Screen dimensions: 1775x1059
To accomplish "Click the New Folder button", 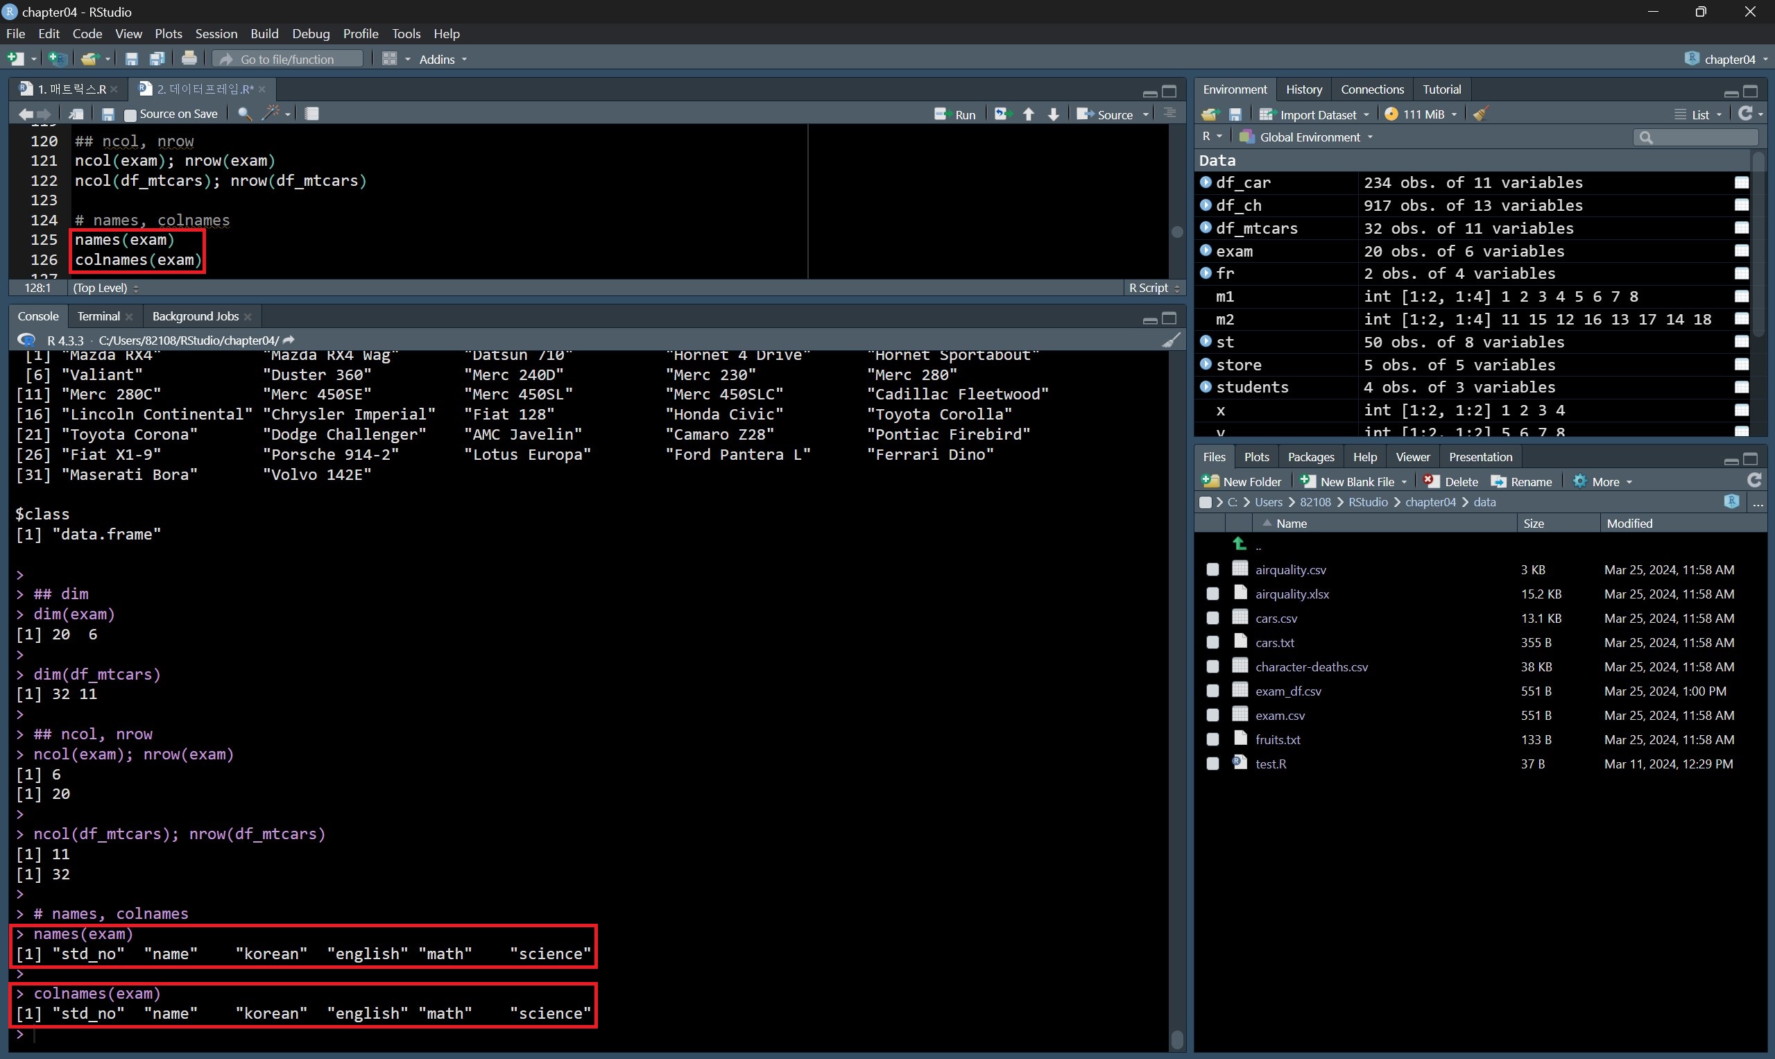I will point(1242,482).
